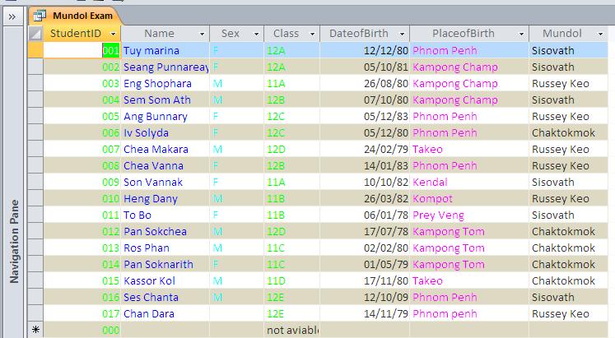Viewport: 615px width, 338px height.
Task: Click the name Iv Solyda
Action: [x=146, y=133]
